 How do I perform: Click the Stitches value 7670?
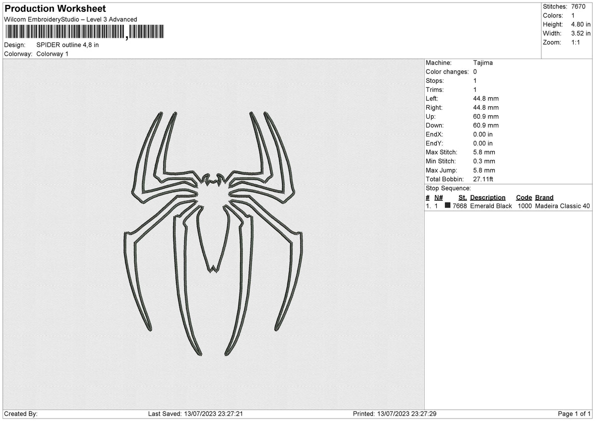point(579,6)
